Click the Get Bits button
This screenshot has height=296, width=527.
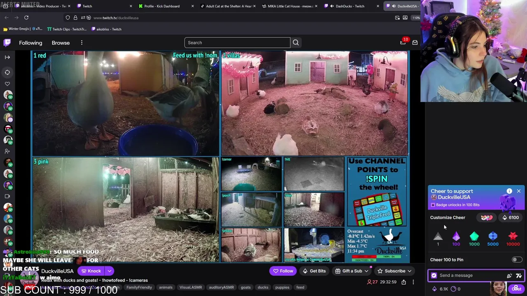314,271
